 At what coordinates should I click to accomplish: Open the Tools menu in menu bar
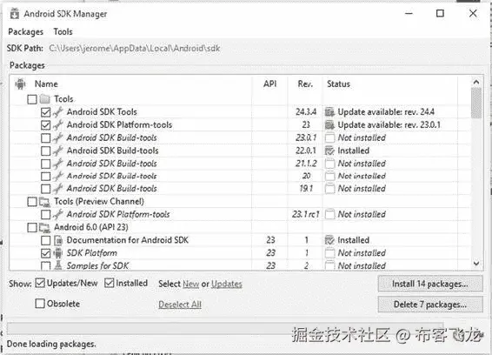[63, 31]
